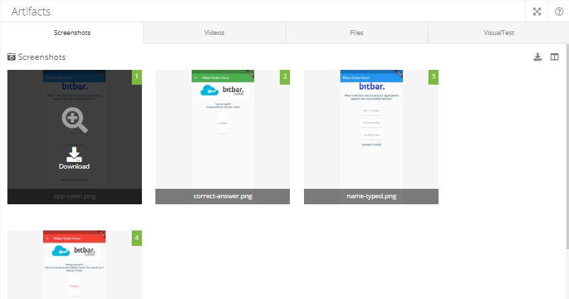Image resolution: width=569 pixels, height=299 pixels.
Task: Click the green number 1 badge
Action: [137, 77]
